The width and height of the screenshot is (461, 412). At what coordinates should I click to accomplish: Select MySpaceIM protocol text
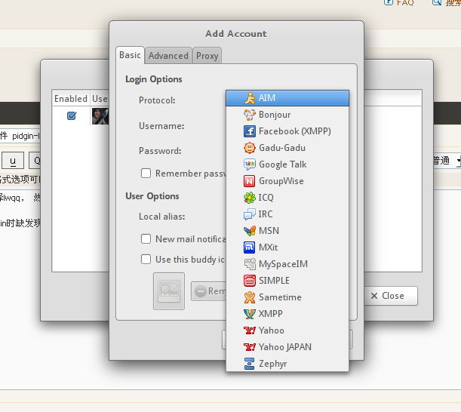[283, 264]
